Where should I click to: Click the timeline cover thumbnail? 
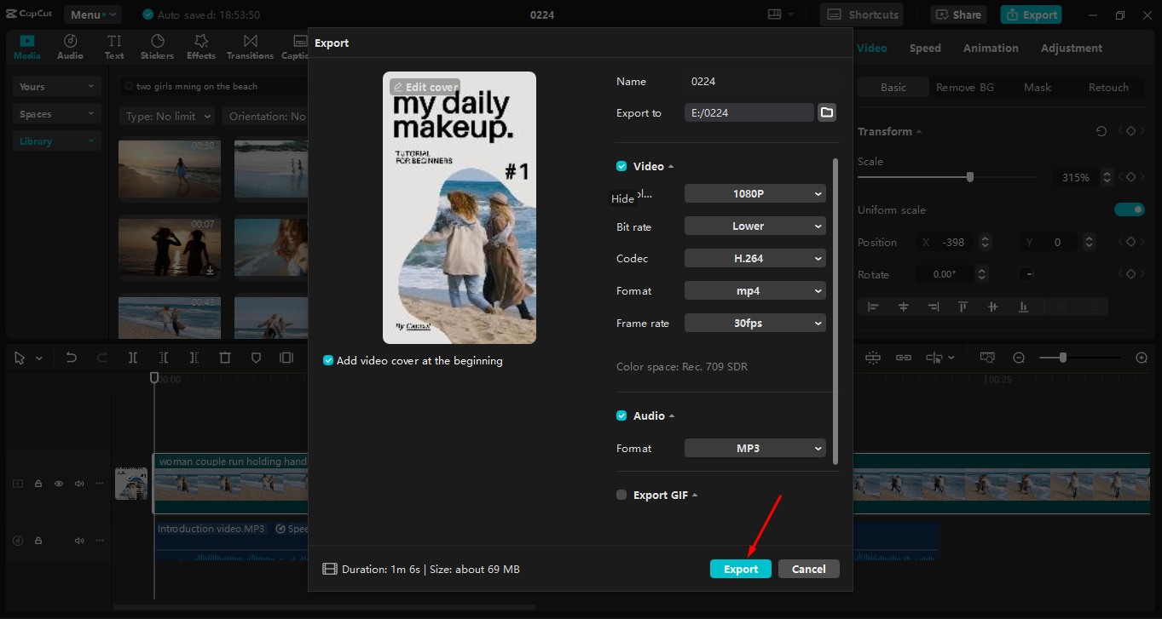click(x=131, y=483)
